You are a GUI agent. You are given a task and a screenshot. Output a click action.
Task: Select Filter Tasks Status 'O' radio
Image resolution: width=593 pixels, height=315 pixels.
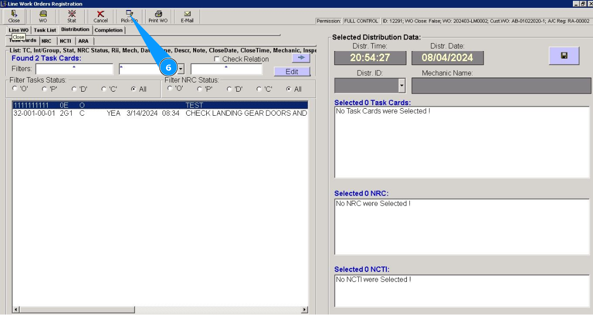pyautogui.click(x=15, y=88)
